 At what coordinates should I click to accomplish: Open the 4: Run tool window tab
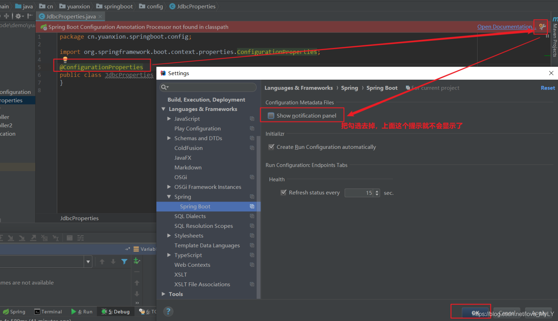(x=82, y=312)
